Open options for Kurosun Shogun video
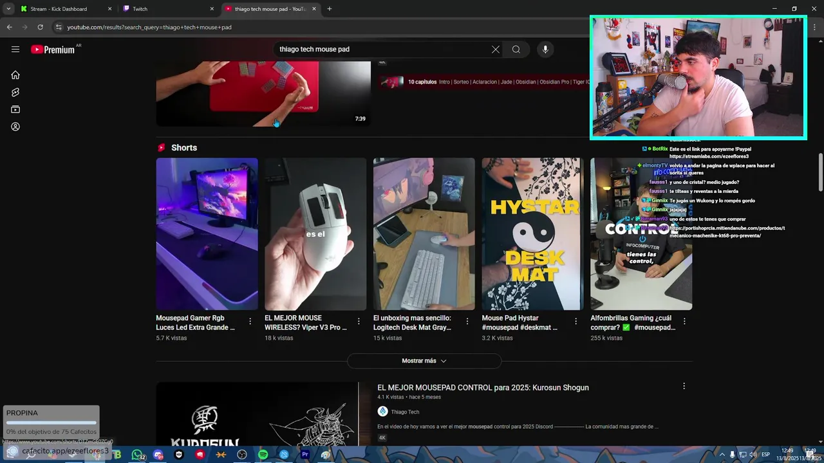The image size is (824, 463). pyautogui.click(x=684, y=386)
